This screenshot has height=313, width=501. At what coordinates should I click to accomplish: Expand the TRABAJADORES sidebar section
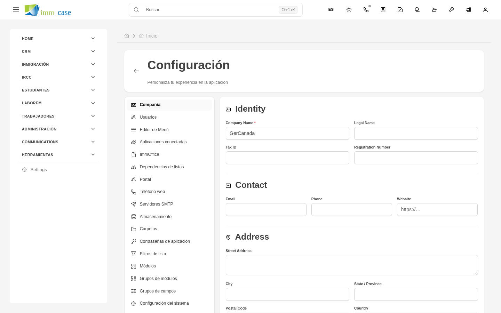tap(58, 116)
